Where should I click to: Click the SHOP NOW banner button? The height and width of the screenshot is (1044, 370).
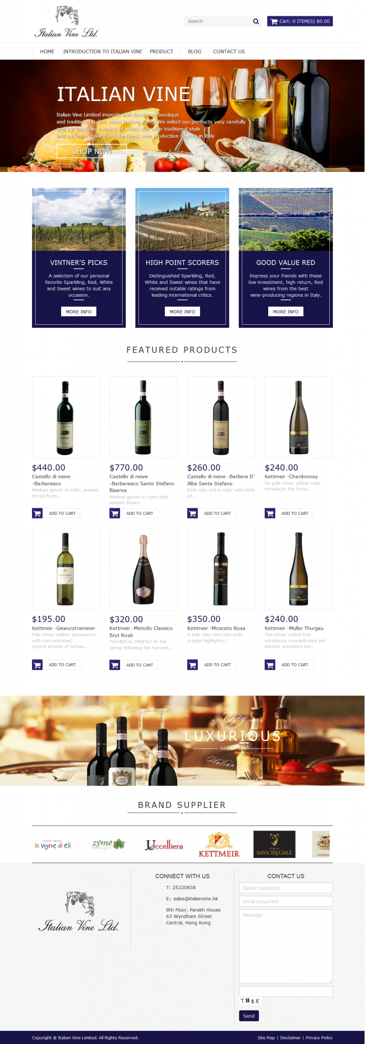[92, 151]
